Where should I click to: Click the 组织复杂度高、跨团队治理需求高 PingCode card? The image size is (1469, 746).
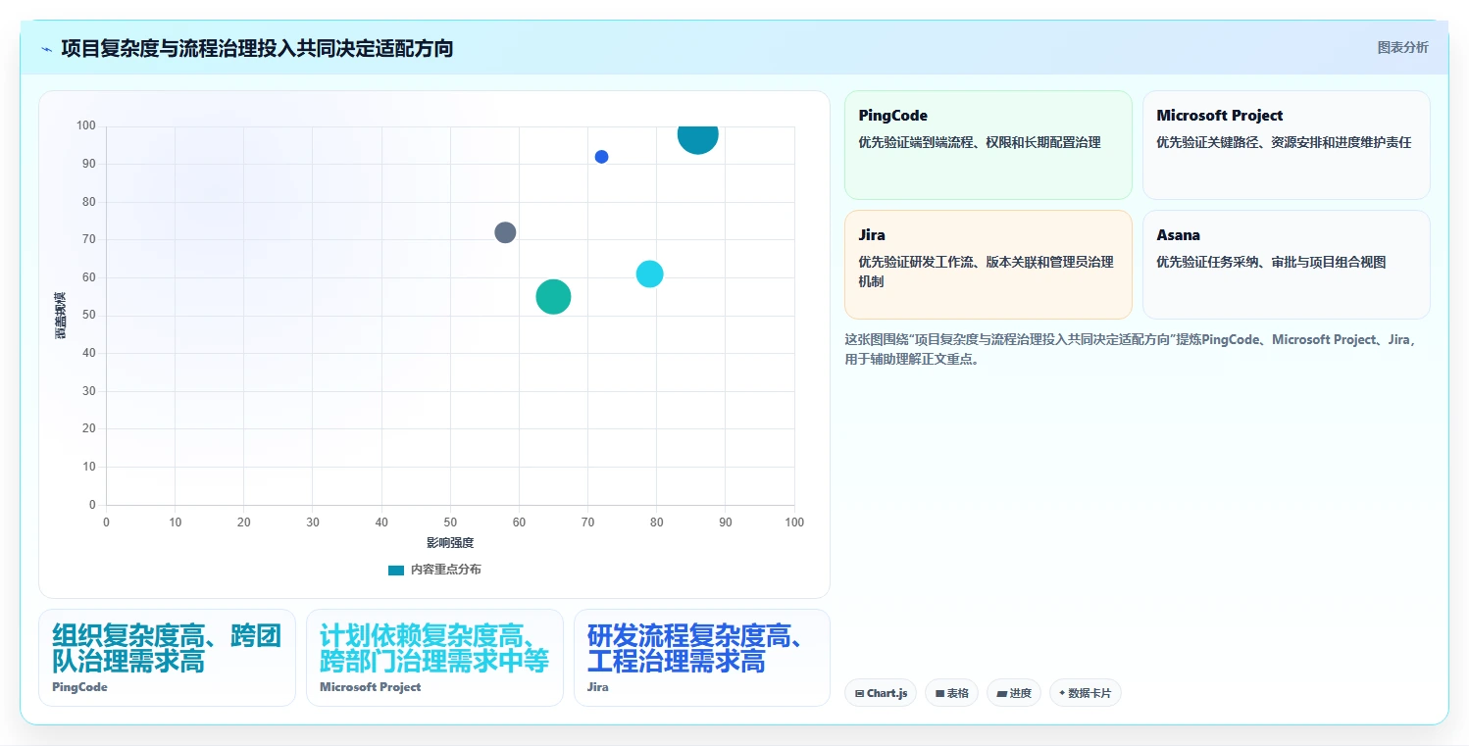point(167,658)
